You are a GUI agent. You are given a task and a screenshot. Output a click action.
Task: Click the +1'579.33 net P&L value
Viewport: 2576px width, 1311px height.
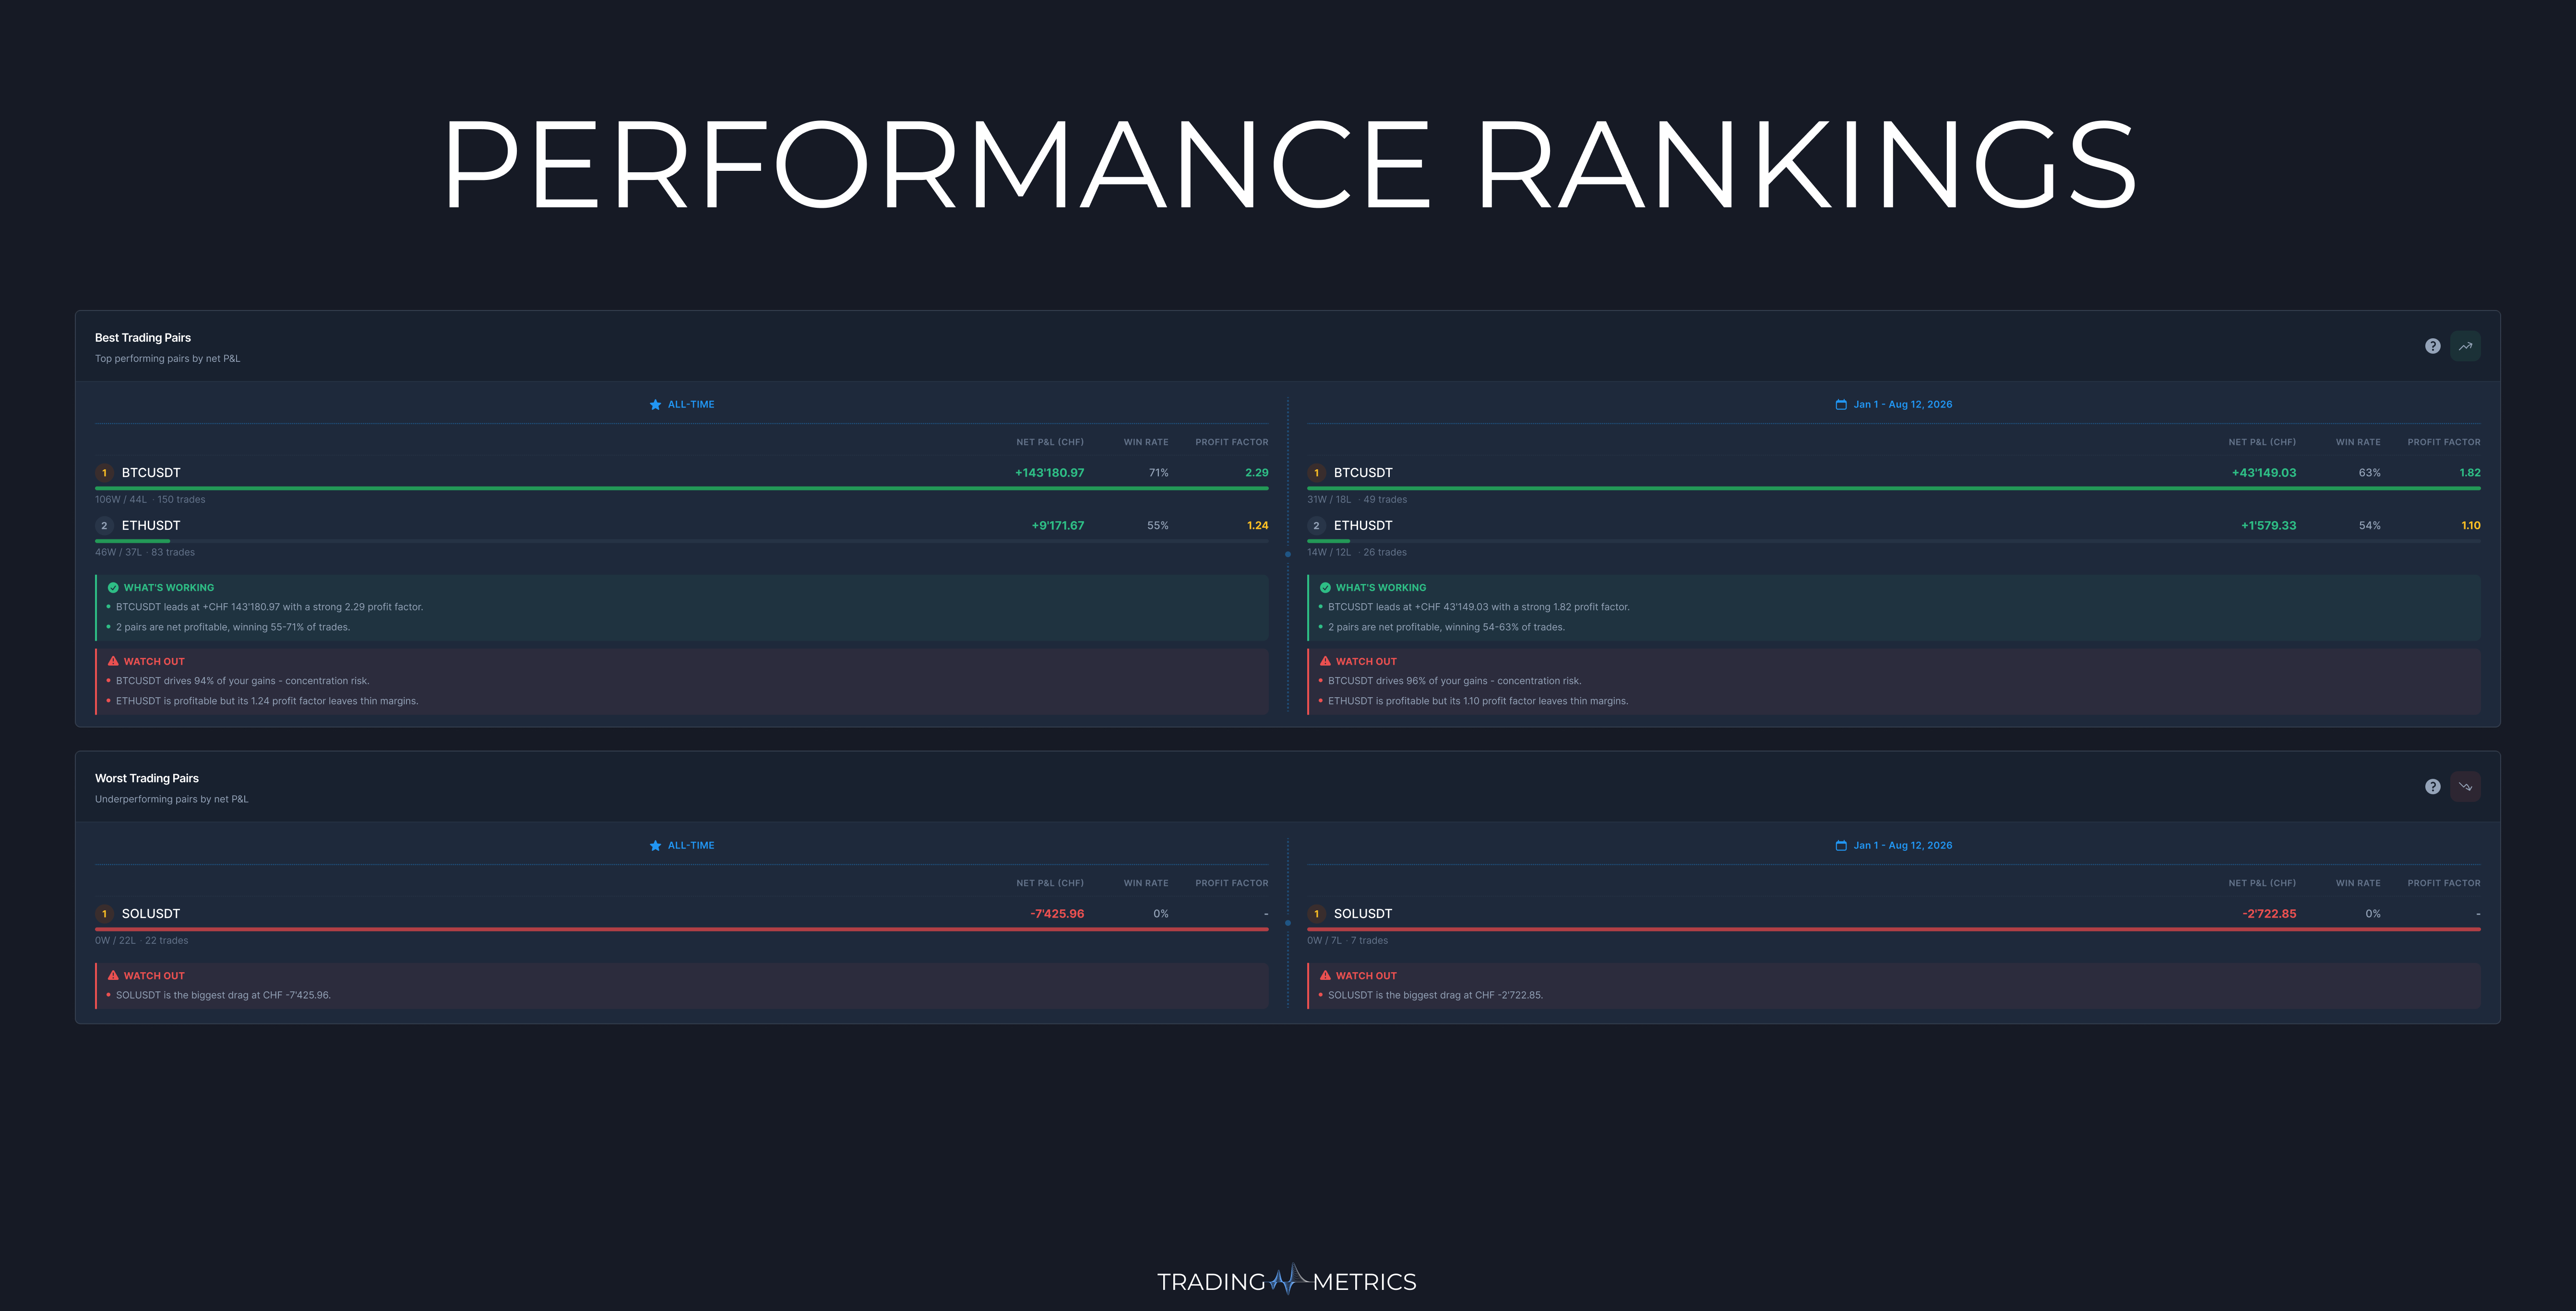pos(2268,526)
